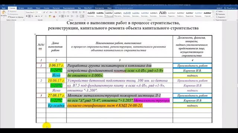
Task: Open the font name dropdown
Action: pyautogui.click(x=35, y=12)
